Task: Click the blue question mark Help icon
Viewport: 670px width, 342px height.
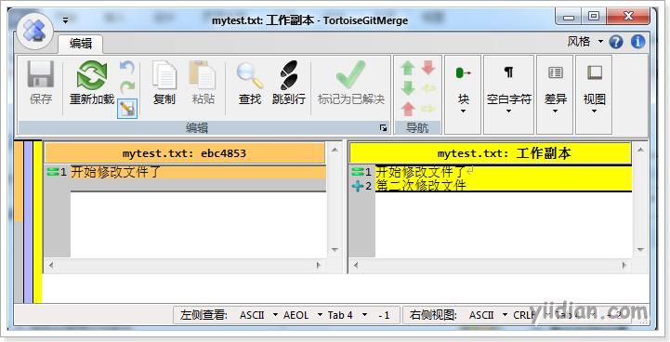Action: (x=616, y=42)
